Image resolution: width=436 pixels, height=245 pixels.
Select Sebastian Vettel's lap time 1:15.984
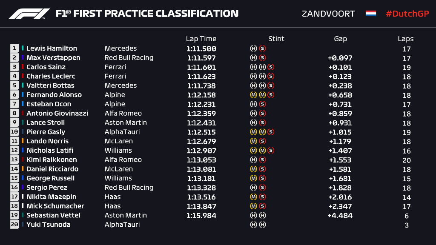(x=201, y=216)
